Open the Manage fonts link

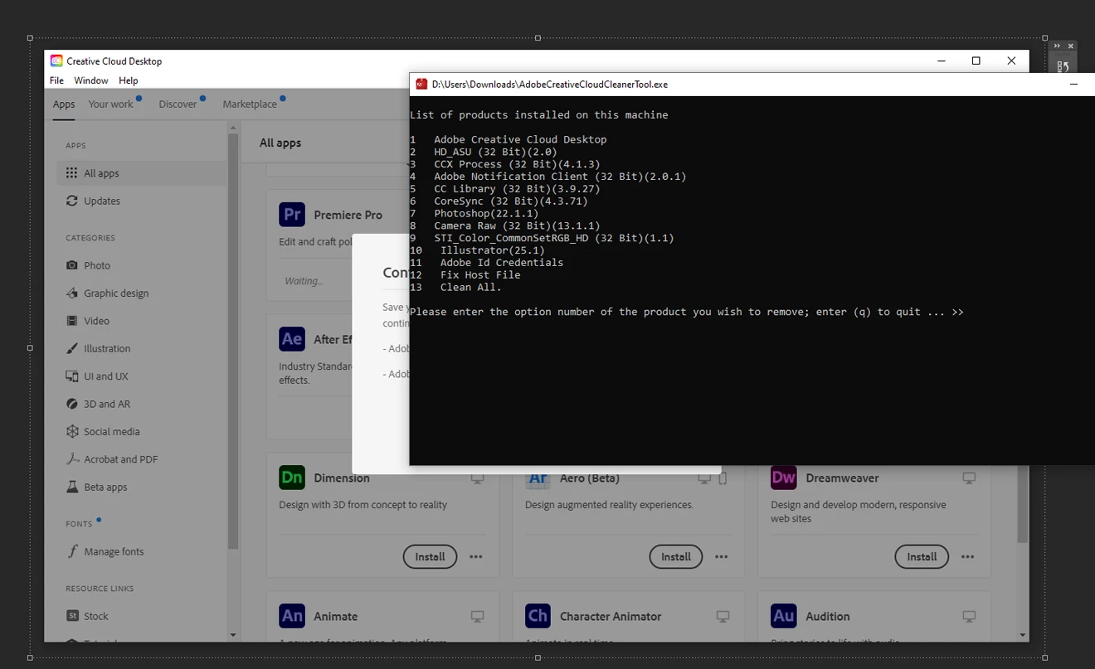114,551
